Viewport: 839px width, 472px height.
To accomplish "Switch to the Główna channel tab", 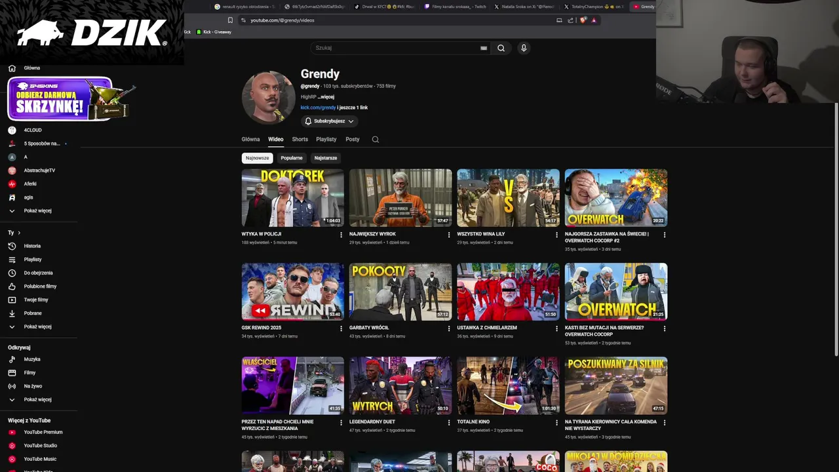I will point(250,139).
